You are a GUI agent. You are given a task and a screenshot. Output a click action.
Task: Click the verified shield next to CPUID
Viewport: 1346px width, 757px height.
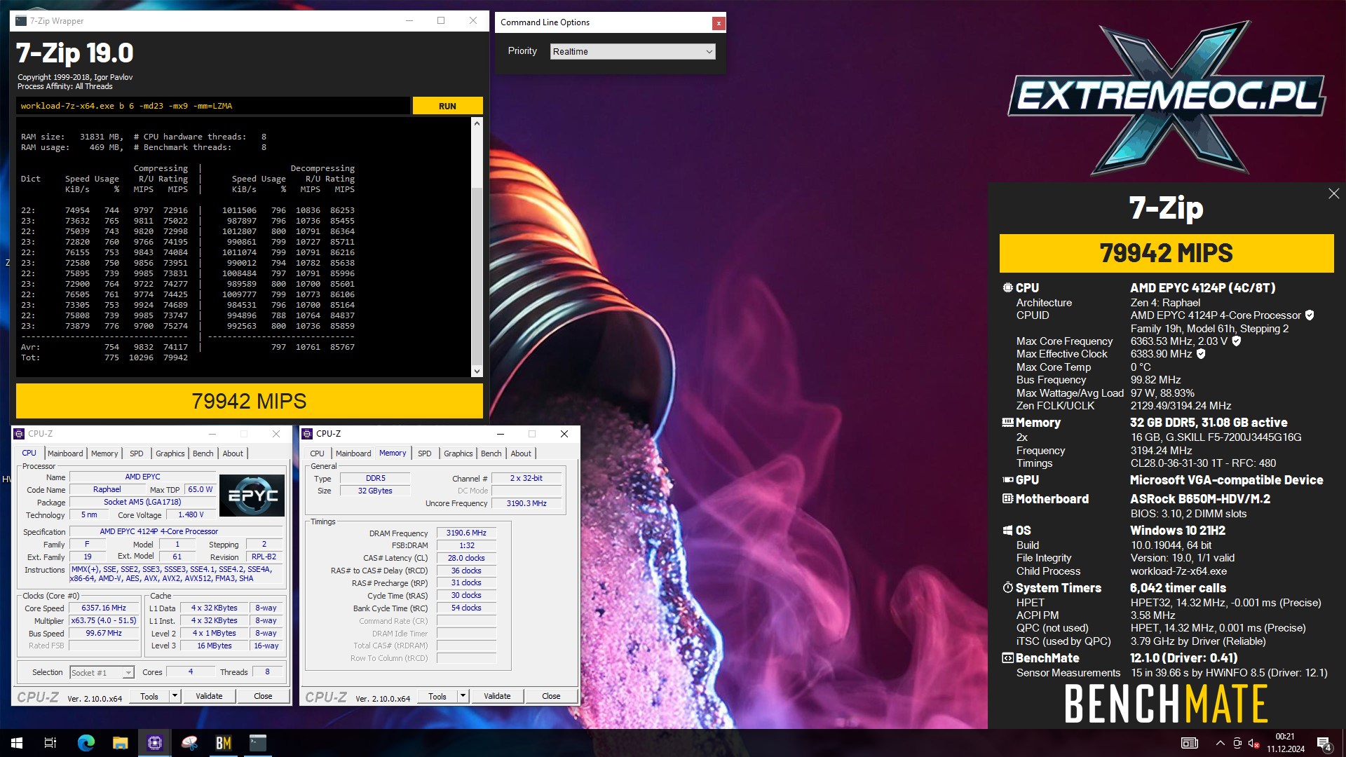[x=1310, y=315]
